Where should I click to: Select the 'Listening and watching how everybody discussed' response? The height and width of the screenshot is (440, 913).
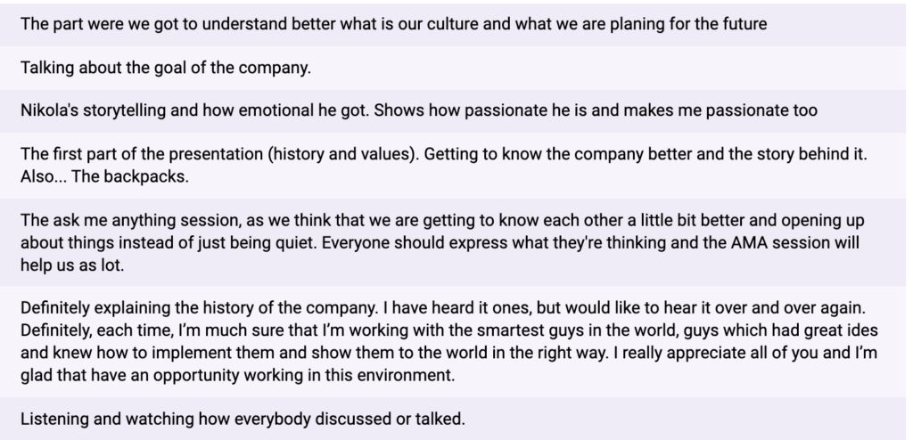point(453,419)
